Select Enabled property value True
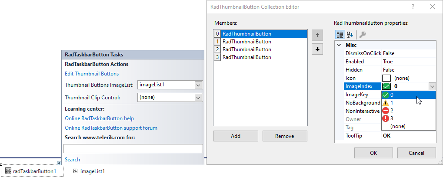Viewport: 443px width, 177px height. point(409,62)
